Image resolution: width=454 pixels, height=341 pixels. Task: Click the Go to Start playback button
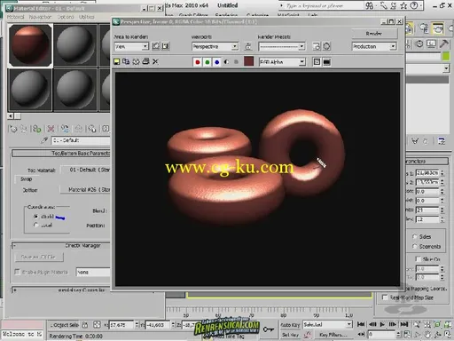[361, 324]
